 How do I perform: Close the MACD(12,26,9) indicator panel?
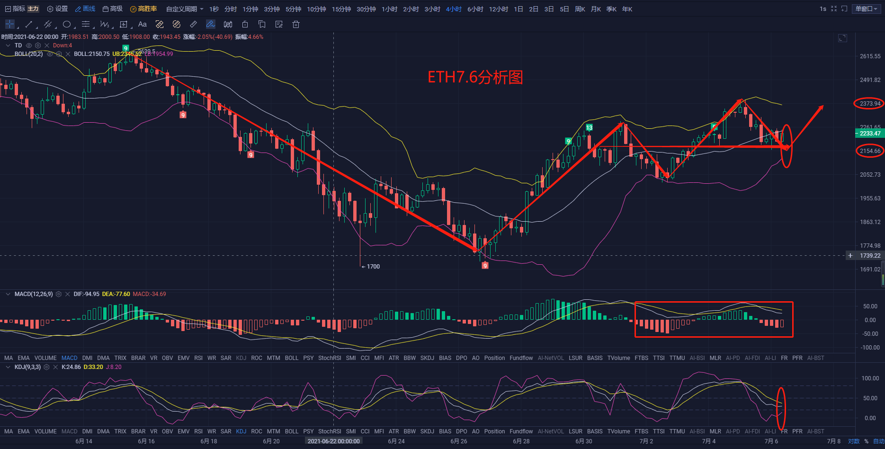[68, 294]
